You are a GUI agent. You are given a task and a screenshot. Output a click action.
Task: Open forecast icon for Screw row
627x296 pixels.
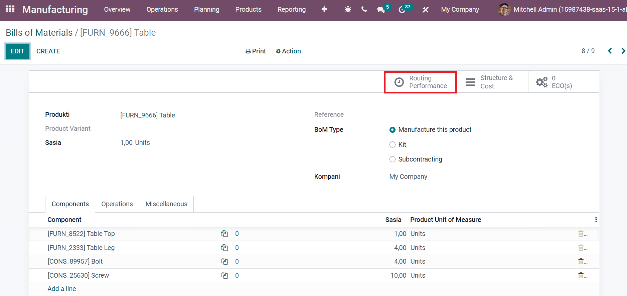(x=224, y=275)
